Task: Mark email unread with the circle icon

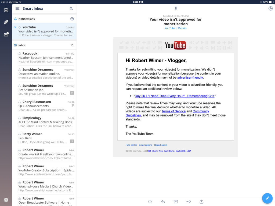Action: 150,202
